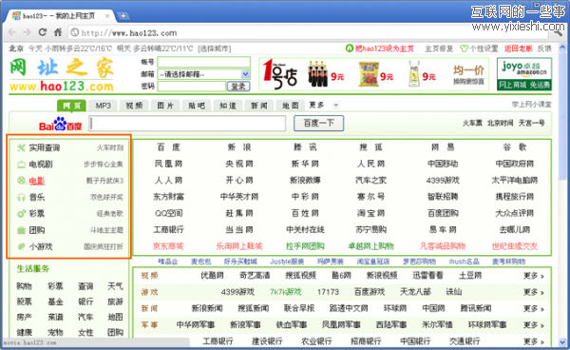This screenshot has width=570, height=350.
Task: Click the 彩票 lottery icon
Action: point(21,214)
